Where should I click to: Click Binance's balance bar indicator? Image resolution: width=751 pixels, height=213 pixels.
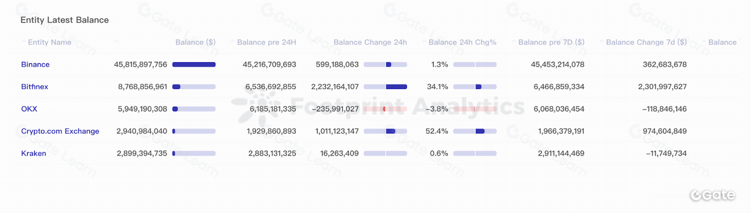[194, 65]
